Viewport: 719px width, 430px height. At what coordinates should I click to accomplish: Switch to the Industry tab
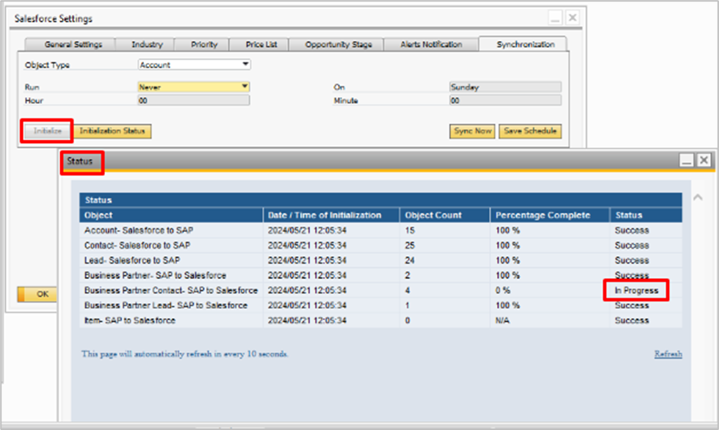[147, 45]
